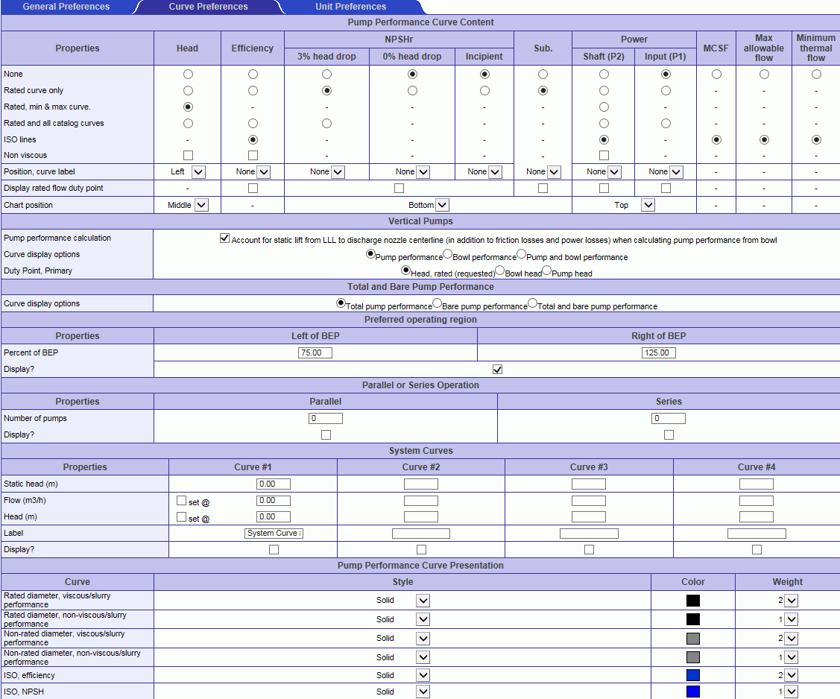Tick the Non viscous checkbox under Efficiency
Viewport: 840px width, 699px height.
click(253, 155)
